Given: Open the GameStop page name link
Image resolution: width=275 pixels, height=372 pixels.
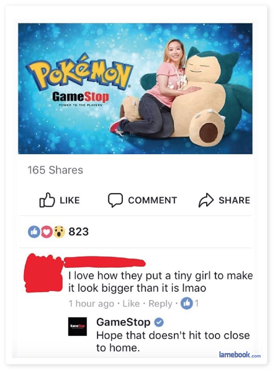Looking at the screenshot, I should (x=123, y=322).
